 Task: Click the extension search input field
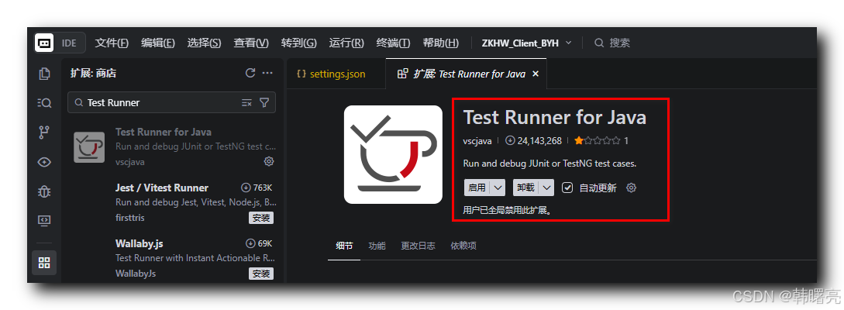click(161, 103)
